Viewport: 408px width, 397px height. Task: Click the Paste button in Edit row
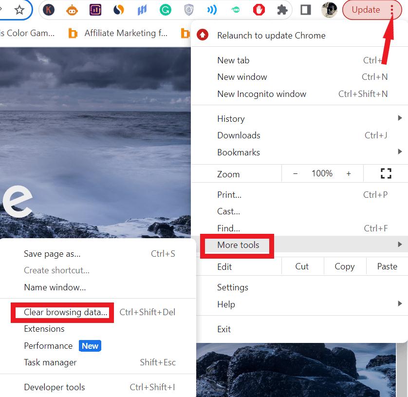coord(387,266)
